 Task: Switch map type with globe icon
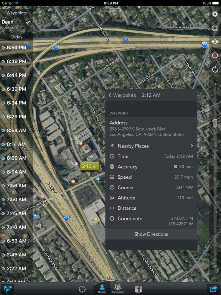(x=215, y=28)
